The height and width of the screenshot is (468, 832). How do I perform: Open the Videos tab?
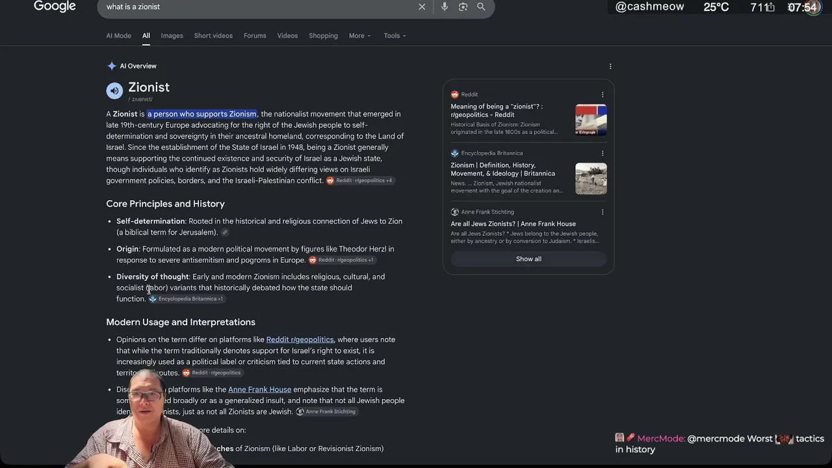(x=287, y=36)
